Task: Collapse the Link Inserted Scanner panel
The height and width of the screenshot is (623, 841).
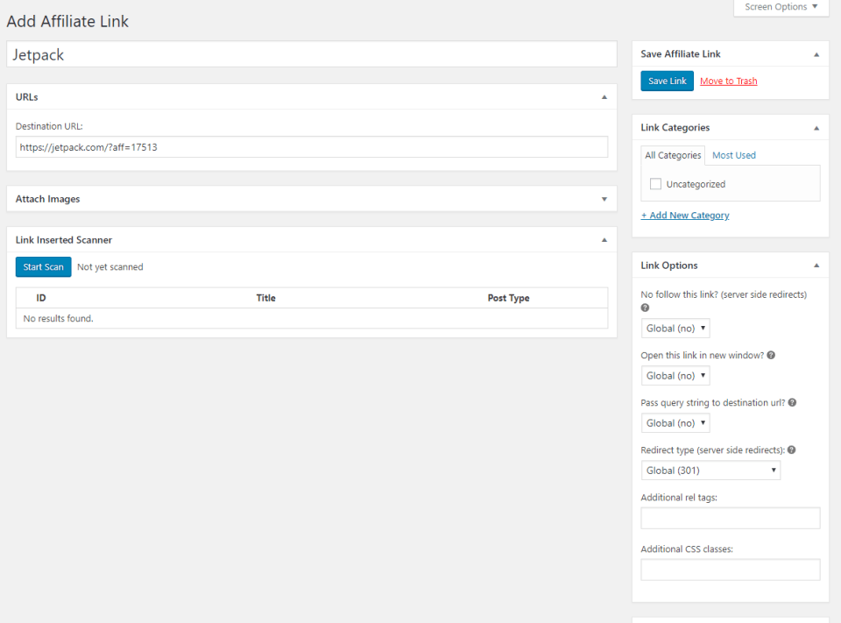Action: (604, 240)
